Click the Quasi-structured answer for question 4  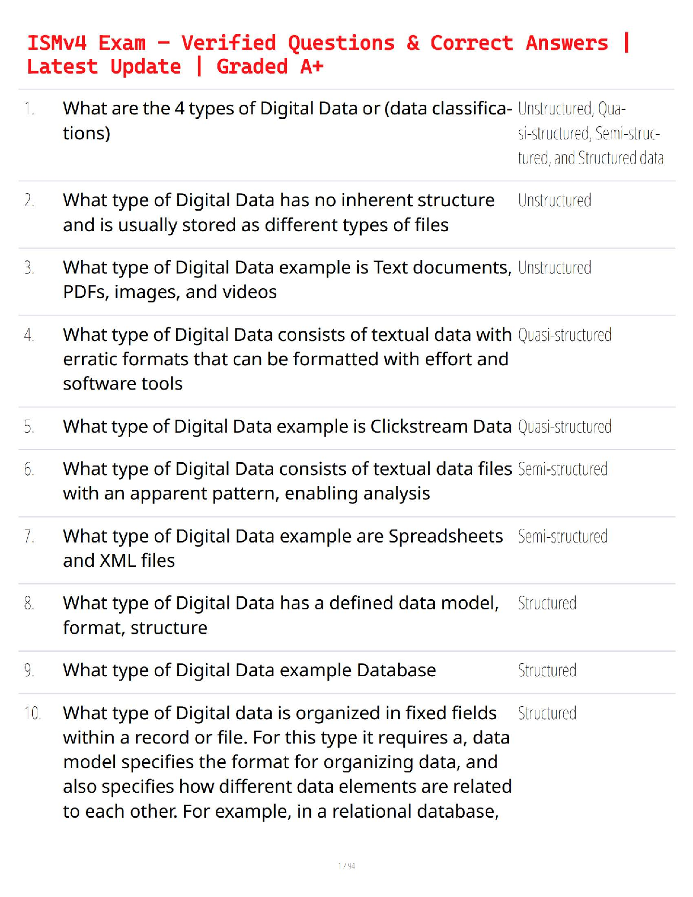[564, 335]
